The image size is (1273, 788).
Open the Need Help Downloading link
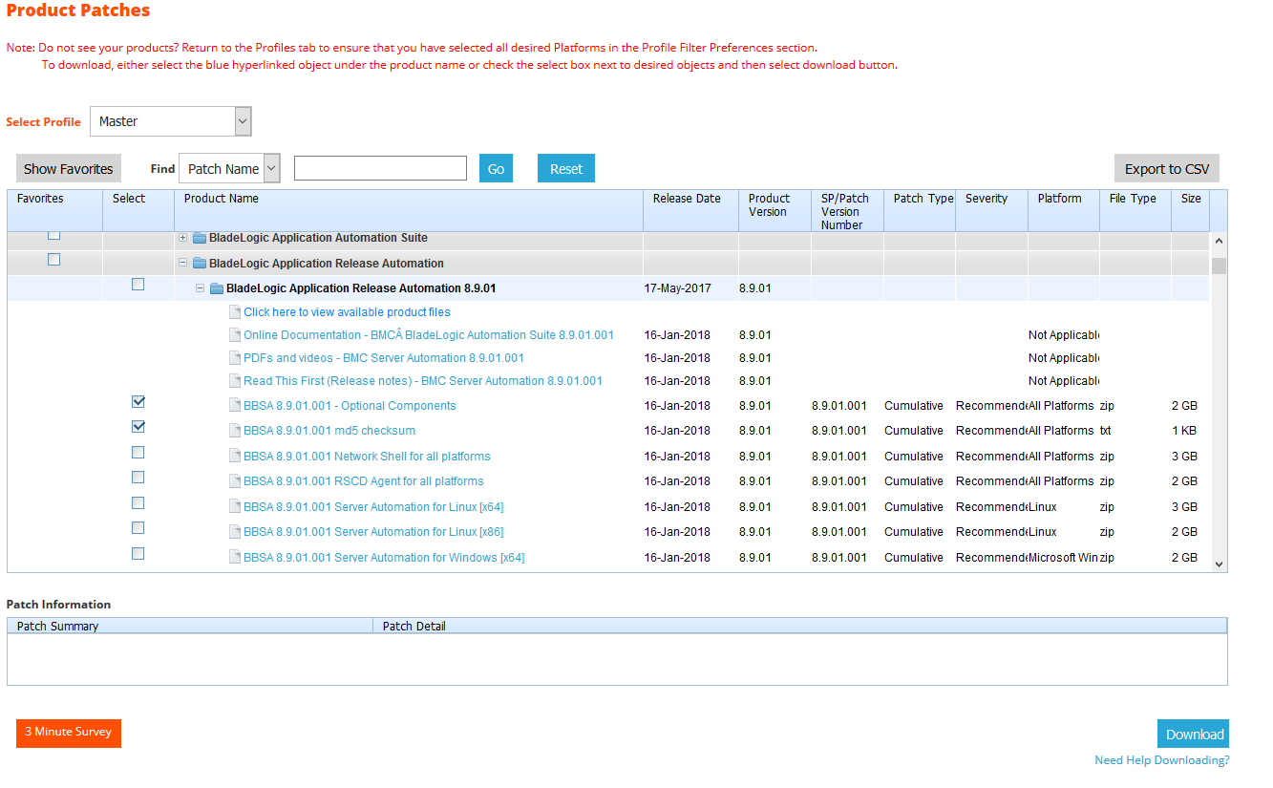[1161, 760]
